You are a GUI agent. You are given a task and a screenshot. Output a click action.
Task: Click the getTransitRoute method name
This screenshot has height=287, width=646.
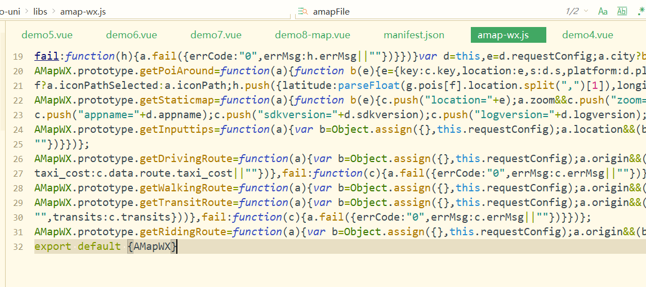coord(186,203)
